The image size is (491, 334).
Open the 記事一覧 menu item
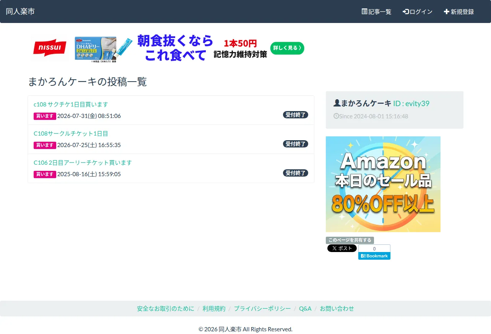tap(377, 11)
